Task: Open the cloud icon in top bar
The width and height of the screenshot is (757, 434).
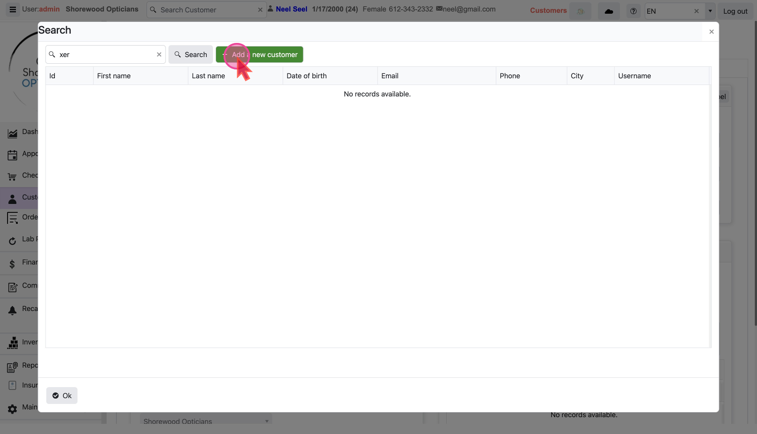Action: [609, 11]
